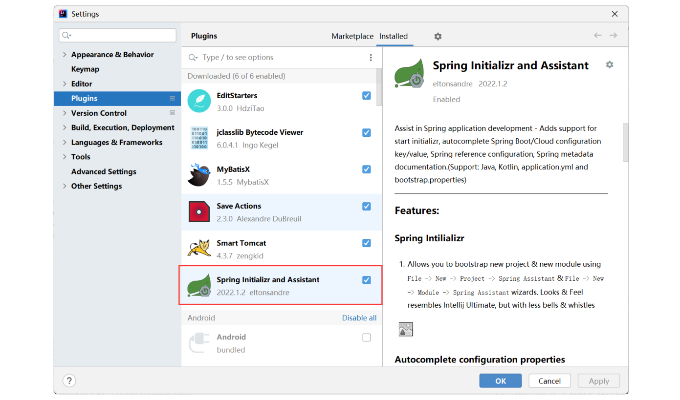
Task: Expand Appearance & Behavior settings
Action: 65,55
